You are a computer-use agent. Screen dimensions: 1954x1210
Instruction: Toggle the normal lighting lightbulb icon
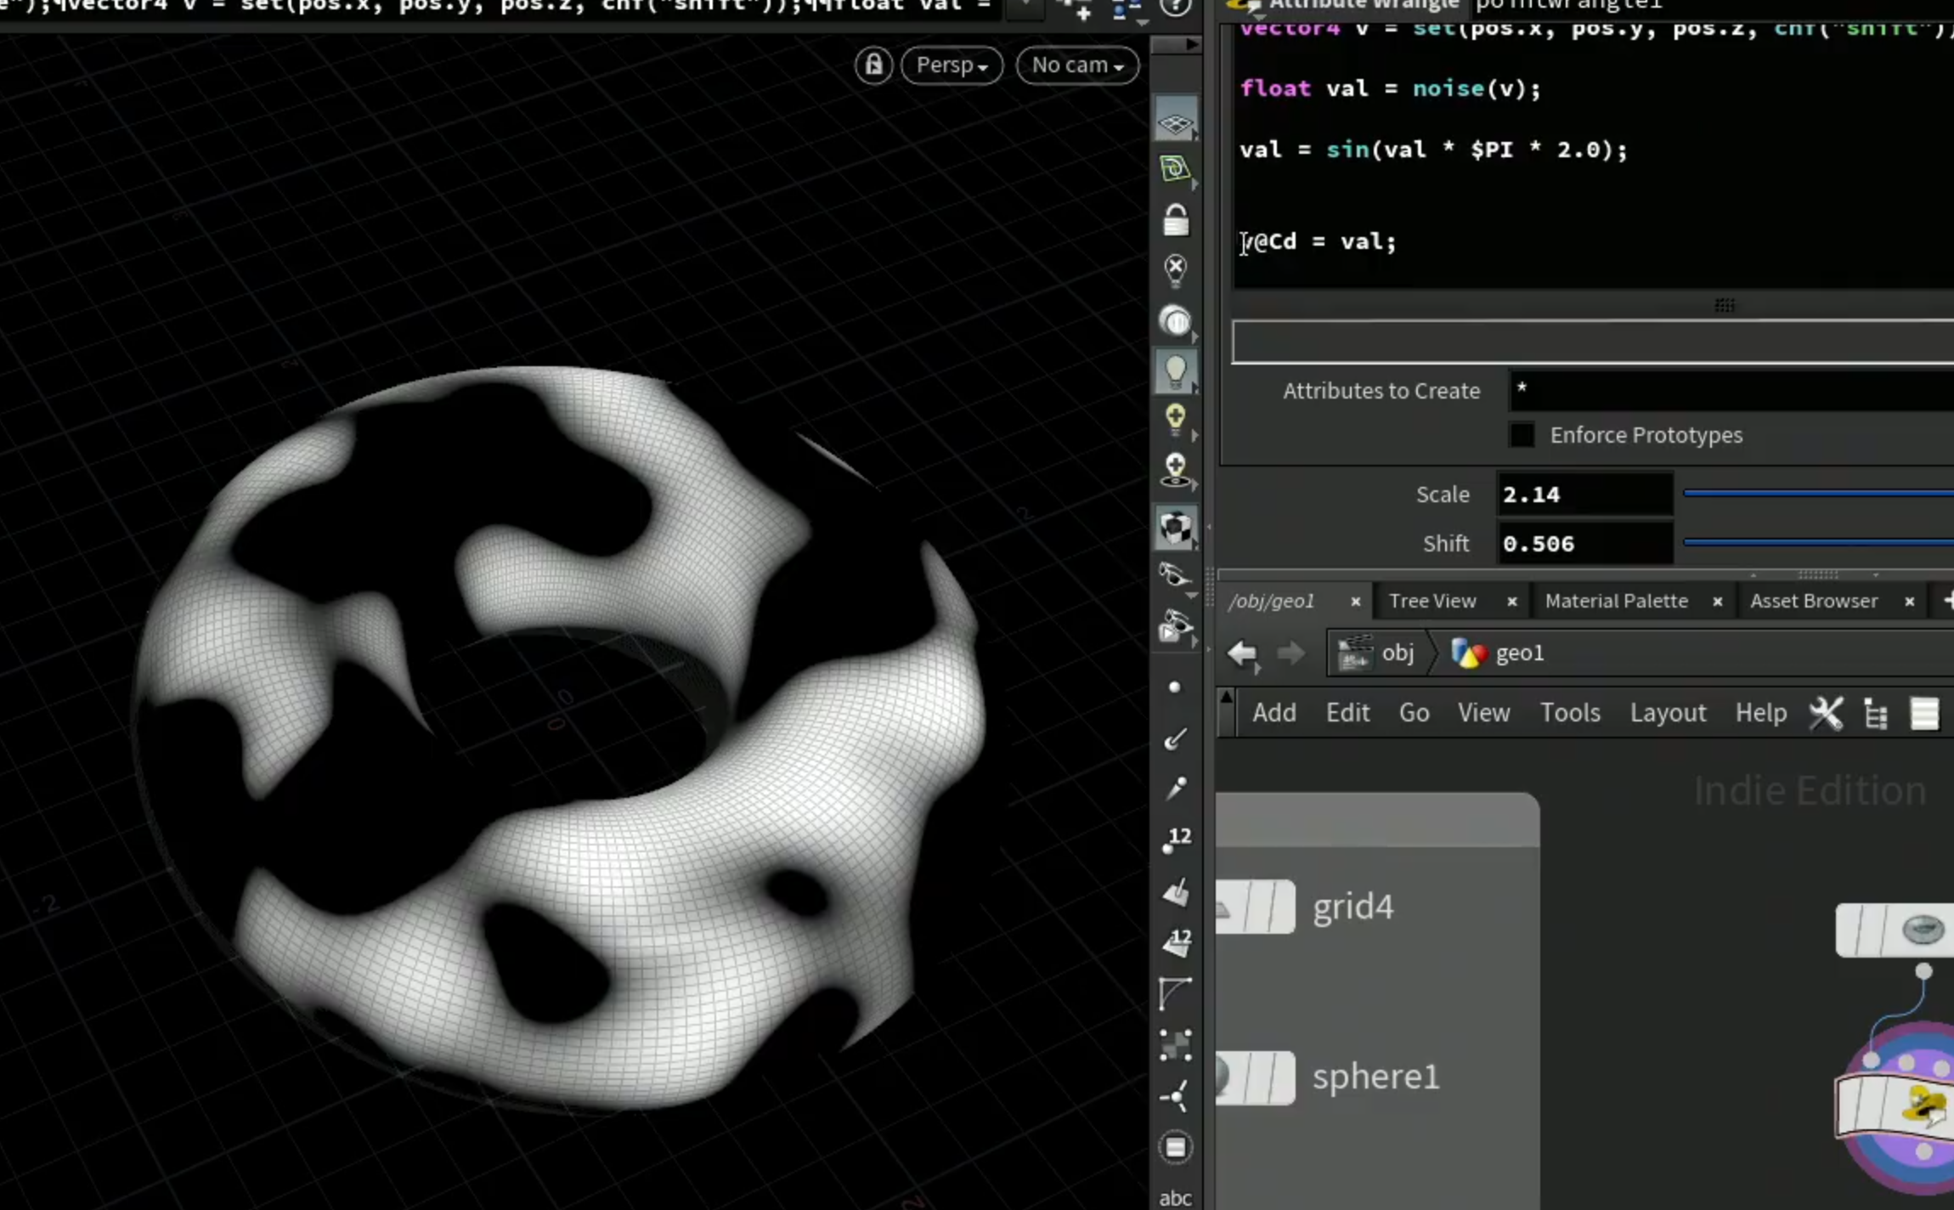(1176, 370)
